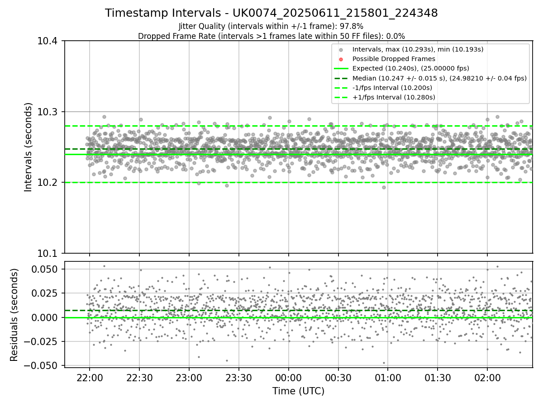Click the 'Time (UTC)' x-axis label
The image size is (543, 407).
(298, 391)
